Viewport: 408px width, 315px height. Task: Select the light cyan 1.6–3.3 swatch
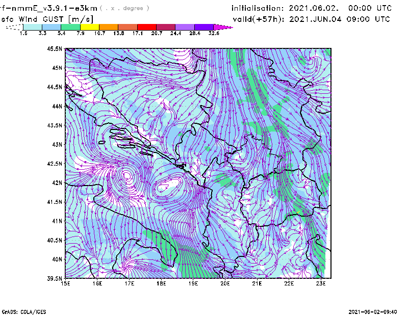[33, 27]
